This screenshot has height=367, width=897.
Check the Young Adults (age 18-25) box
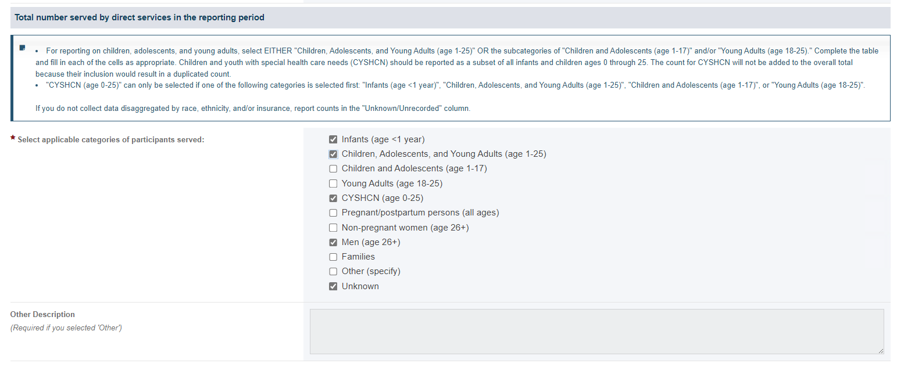tap(333, 183)
